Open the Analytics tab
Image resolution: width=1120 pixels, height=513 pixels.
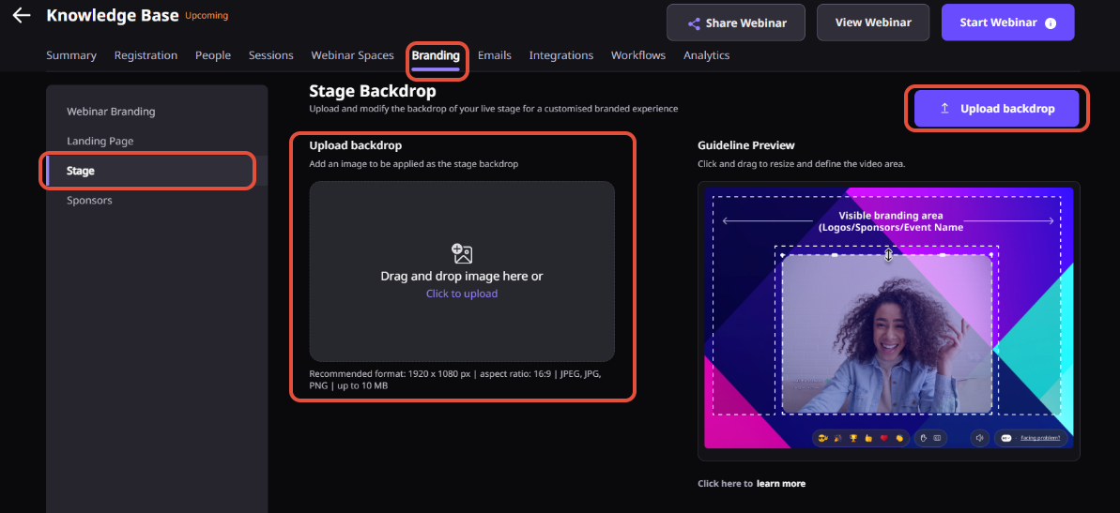tap(706, 55)
